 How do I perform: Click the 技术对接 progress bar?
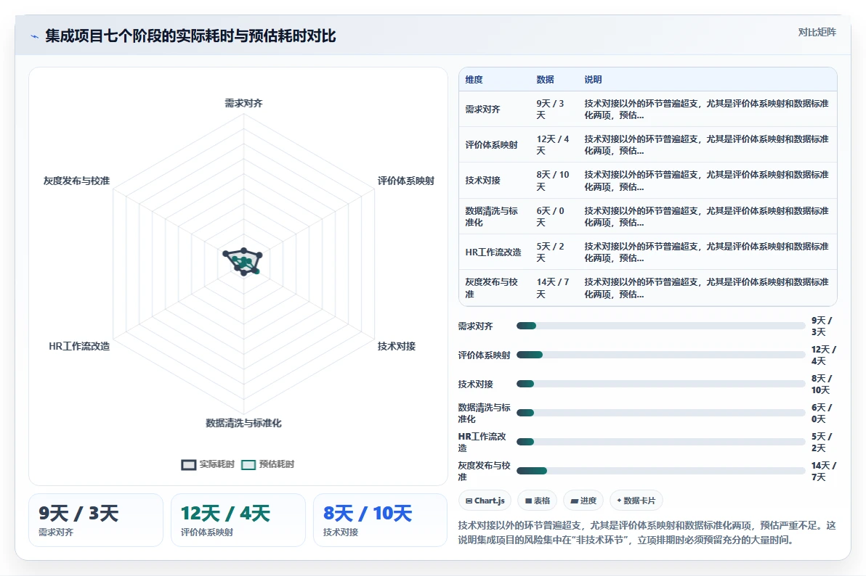click(660, 384)
